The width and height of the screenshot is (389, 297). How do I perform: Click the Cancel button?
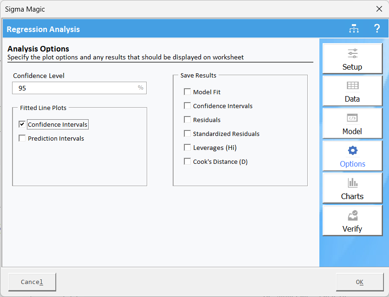(x=32, y=282)
